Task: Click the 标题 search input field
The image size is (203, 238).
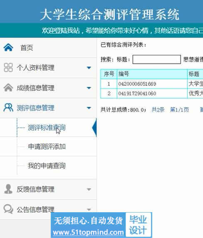Action: (x=156, y=59)
